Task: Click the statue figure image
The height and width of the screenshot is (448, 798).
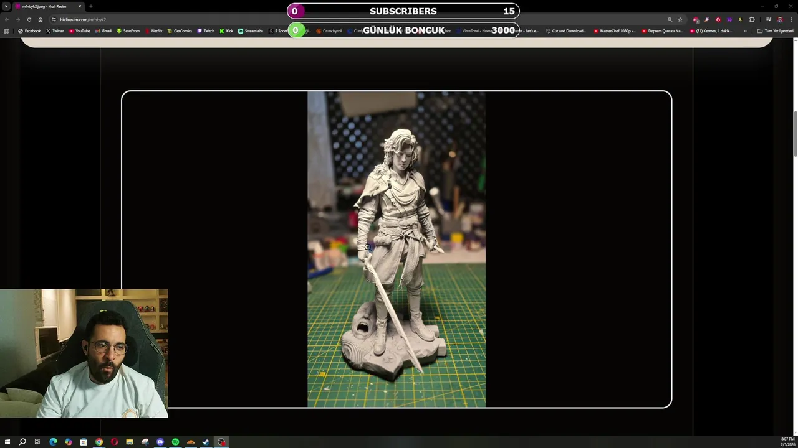Action: [x=397, y=250]
